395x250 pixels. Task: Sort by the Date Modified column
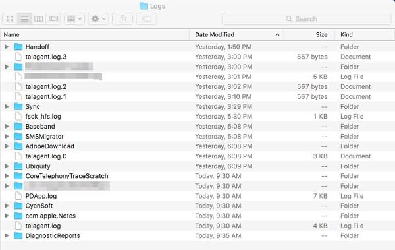236,34
